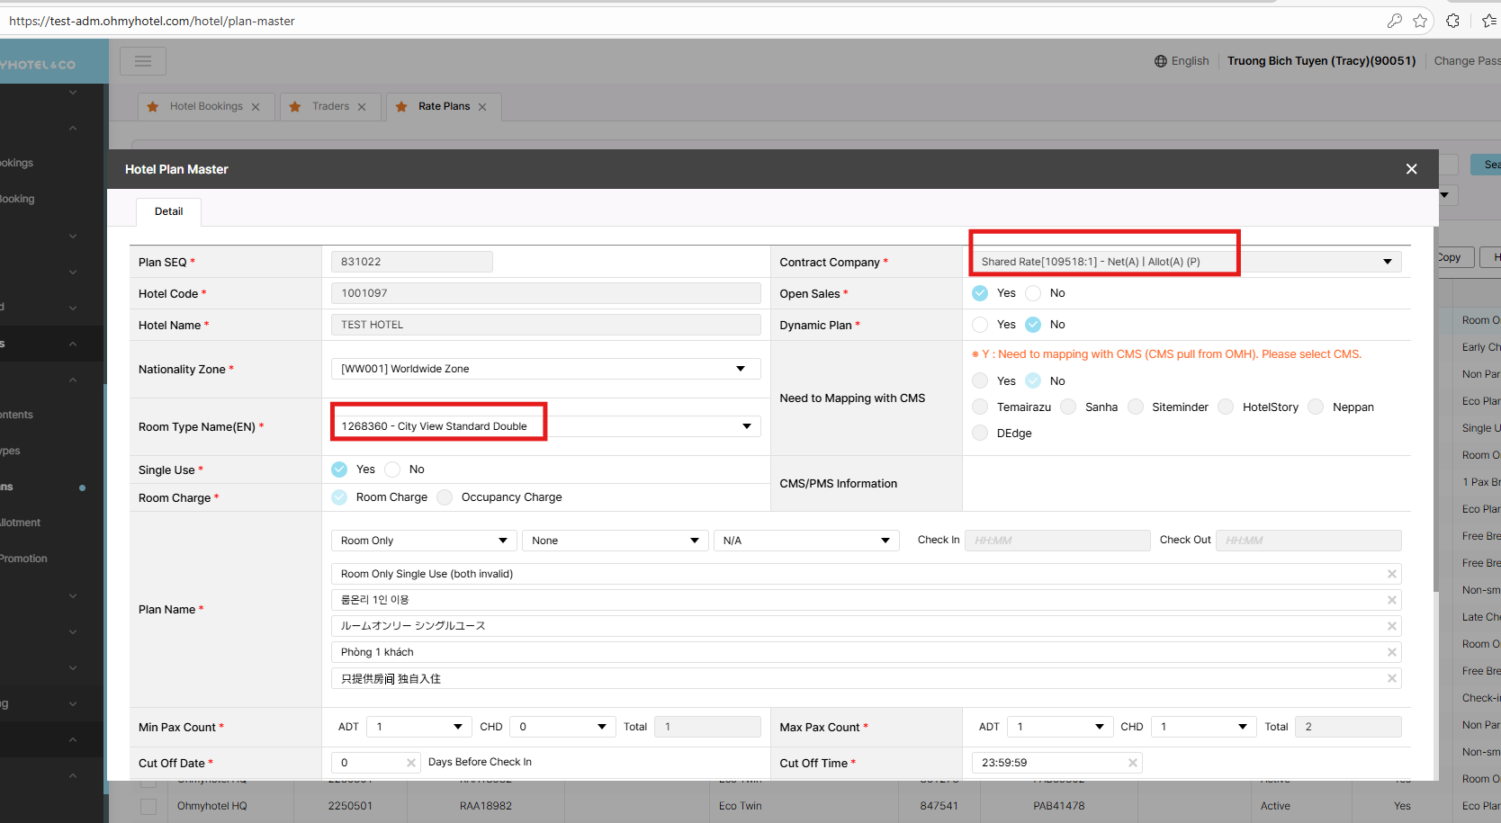Viewport: 1501px width, 823px height.
Task: Click the Truong Bich Tuyen user name
Action: [x=1321, y=61]
